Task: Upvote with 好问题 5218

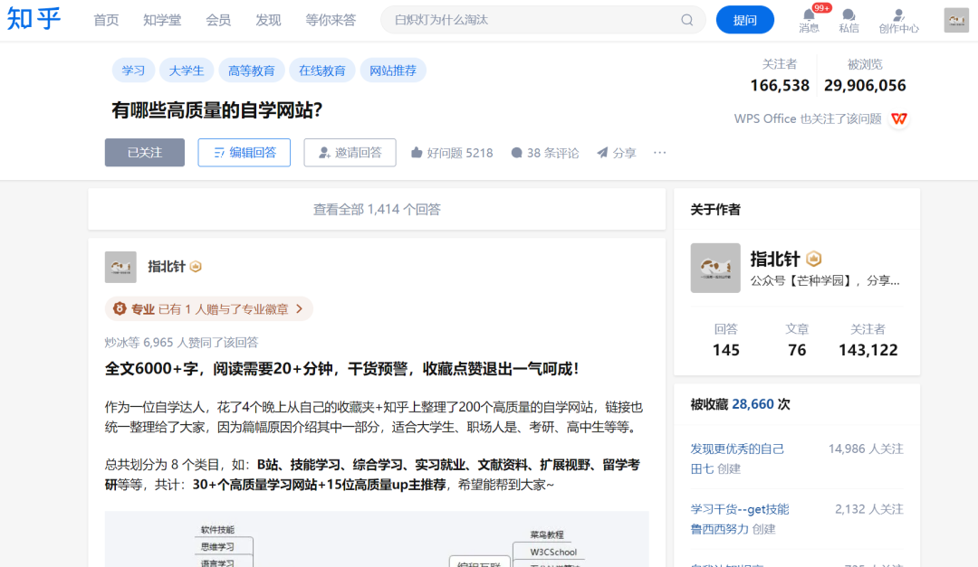Action: (x=451, y=153)
